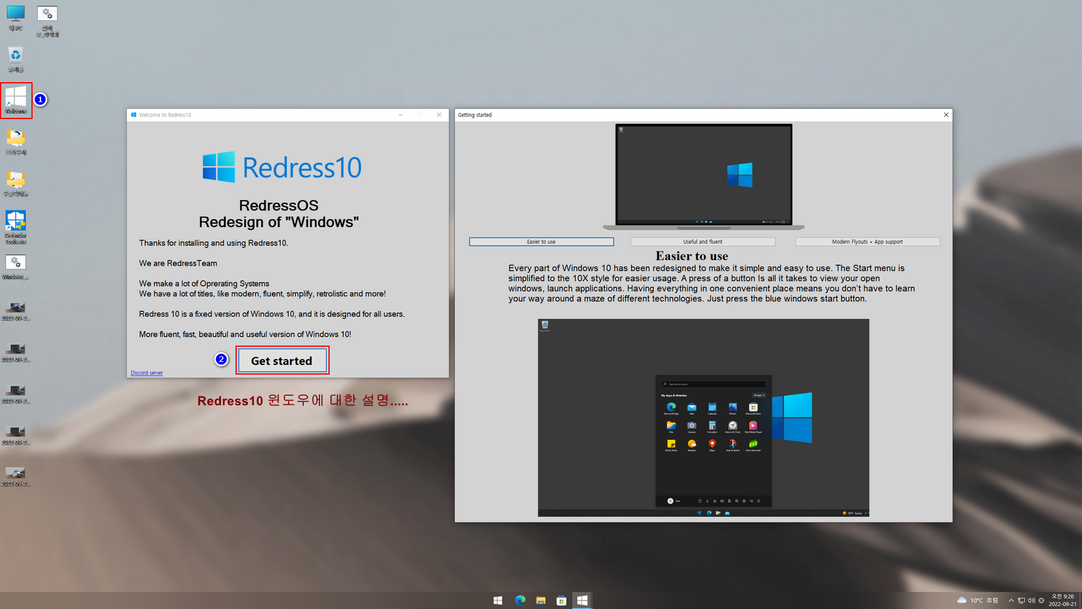1082x609 pixels.
Task: Click the laptop preview image in Getting started
Action: tap(703, 177)
